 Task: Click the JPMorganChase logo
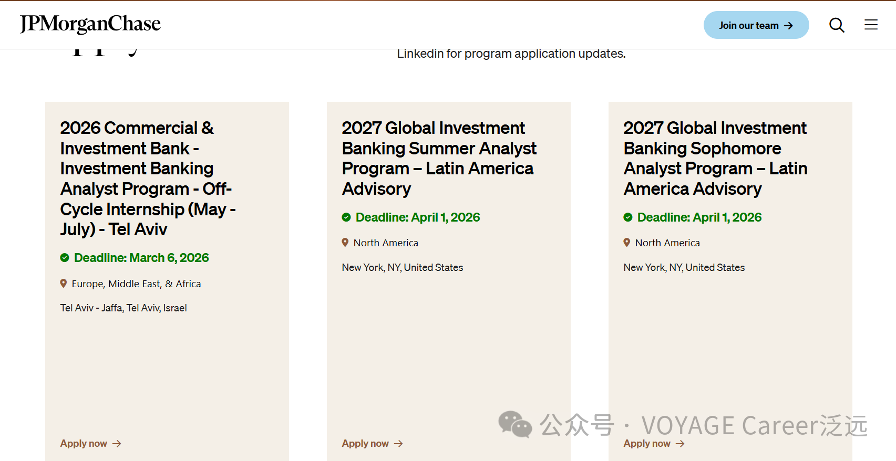tap(90, 24)
